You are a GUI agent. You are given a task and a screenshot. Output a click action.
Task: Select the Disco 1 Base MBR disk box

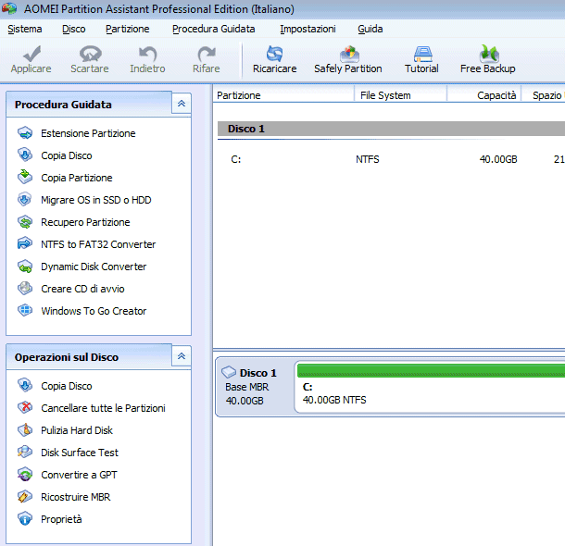(x=255, y=387)
